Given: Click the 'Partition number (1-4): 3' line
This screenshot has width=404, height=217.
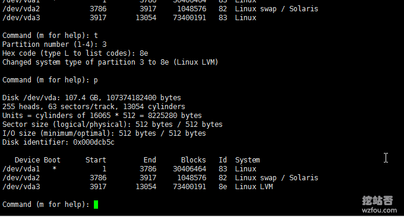Looking at the screenshot, I should [x=55, y=44].
